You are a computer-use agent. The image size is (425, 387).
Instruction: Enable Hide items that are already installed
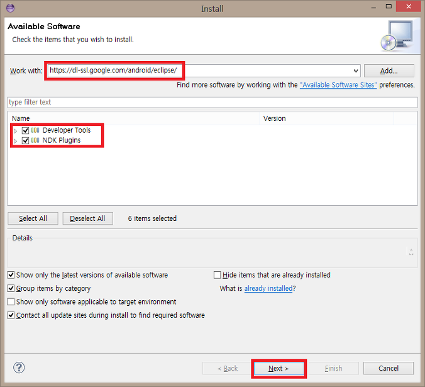click(x=217, y=275)
